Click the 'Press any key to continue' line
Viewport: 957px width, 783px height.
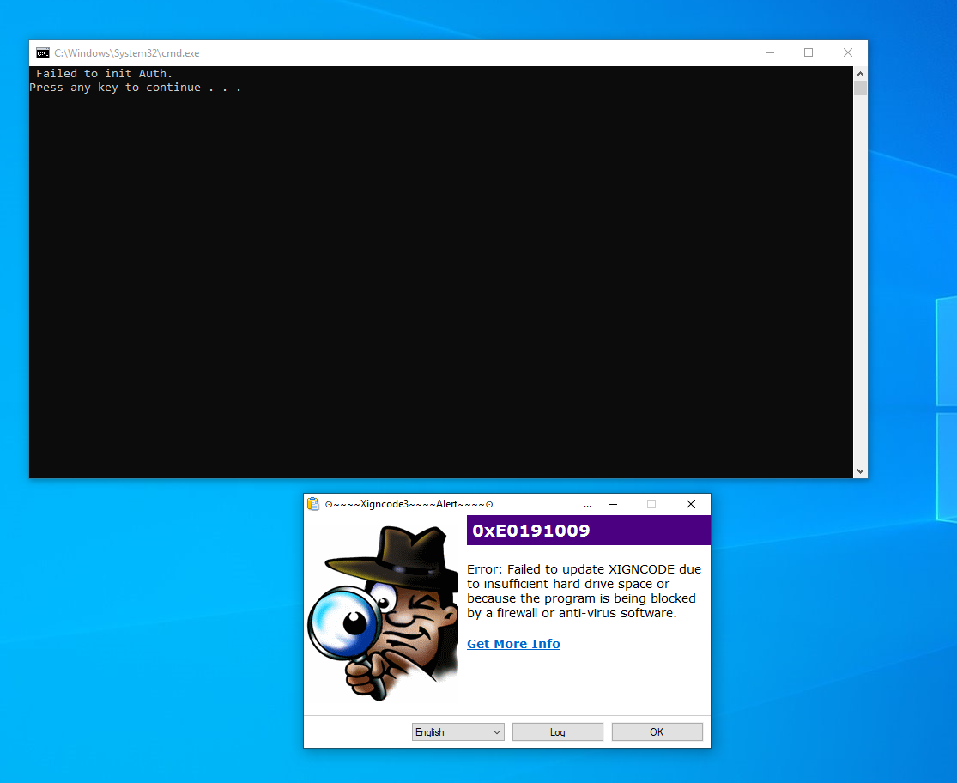pos(135,88)
